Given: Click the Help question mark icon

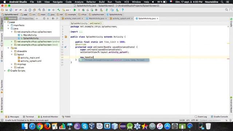Looking at the screenshot, I should [123, 10].
